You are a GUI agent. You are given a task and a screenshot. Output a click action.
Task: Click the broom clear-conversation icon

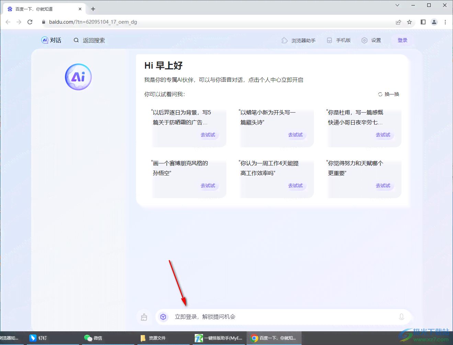tap(144, 317)
